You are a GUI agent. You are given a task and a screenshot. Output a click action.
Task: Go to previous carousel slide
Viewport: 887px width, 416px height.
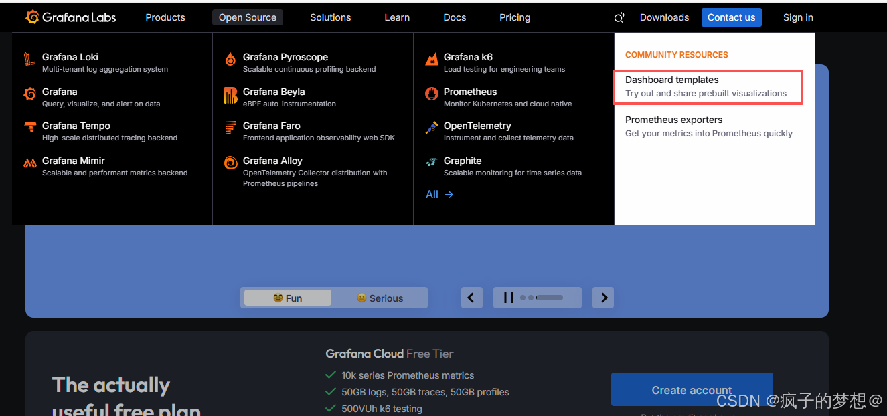point(471,298)
